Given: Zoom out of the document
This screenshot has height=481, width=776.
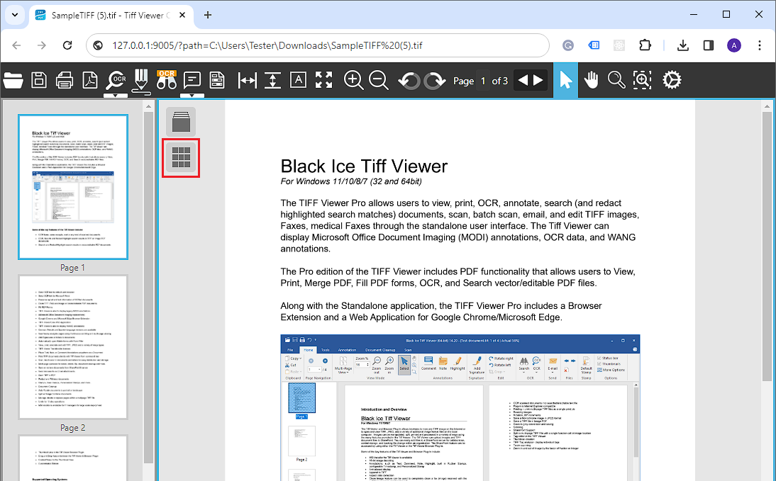Looking at the screenshot, I should tap(379, 80).
